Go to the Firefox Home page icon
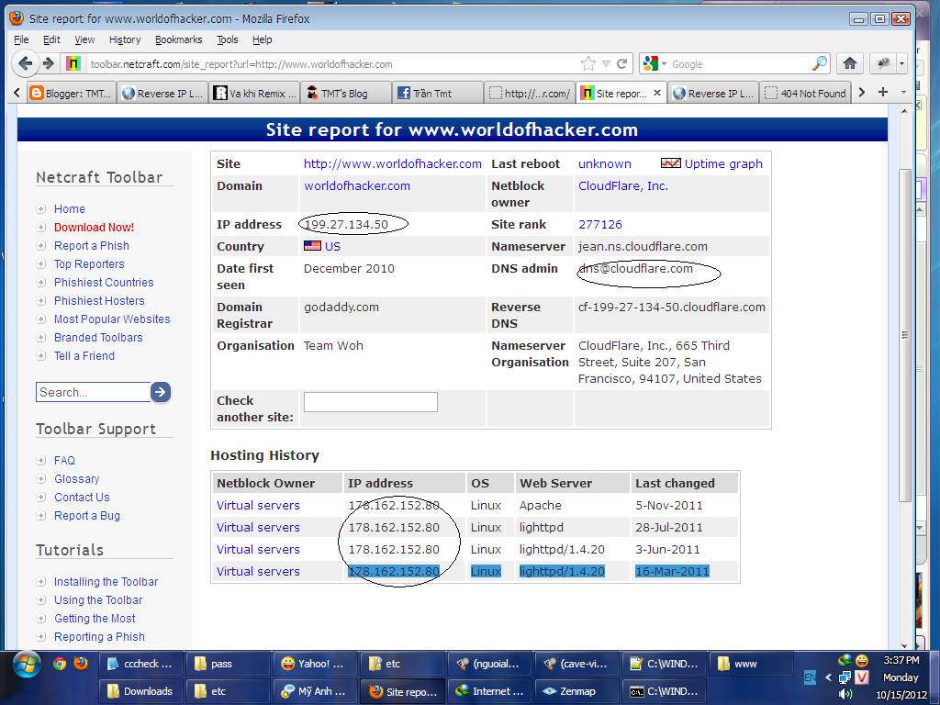 pos(849,63)
